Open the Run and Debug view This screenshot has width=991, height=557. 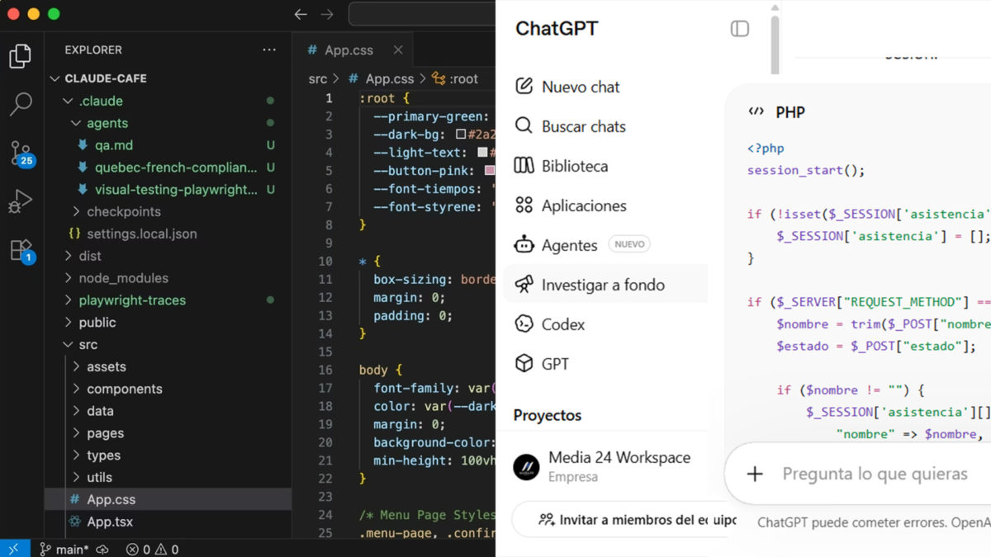pyautogui.click(x=20, y=201)
